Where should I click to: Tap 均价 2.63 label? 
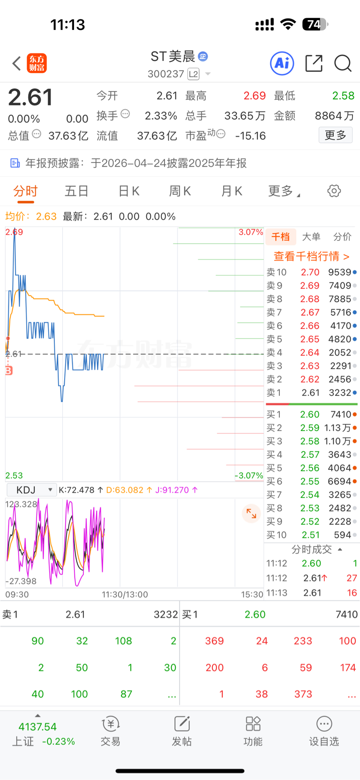coord(31,216)
